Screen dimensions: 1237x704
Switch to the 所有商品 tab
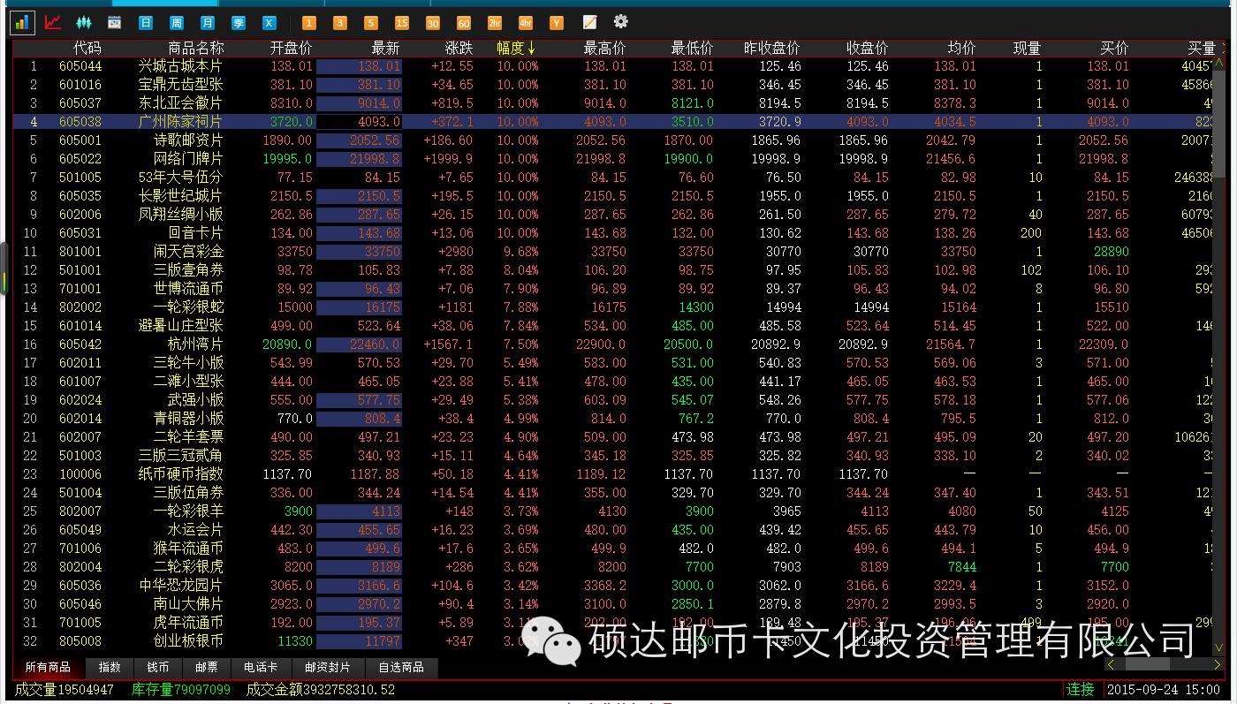click(x=48, y=668)
